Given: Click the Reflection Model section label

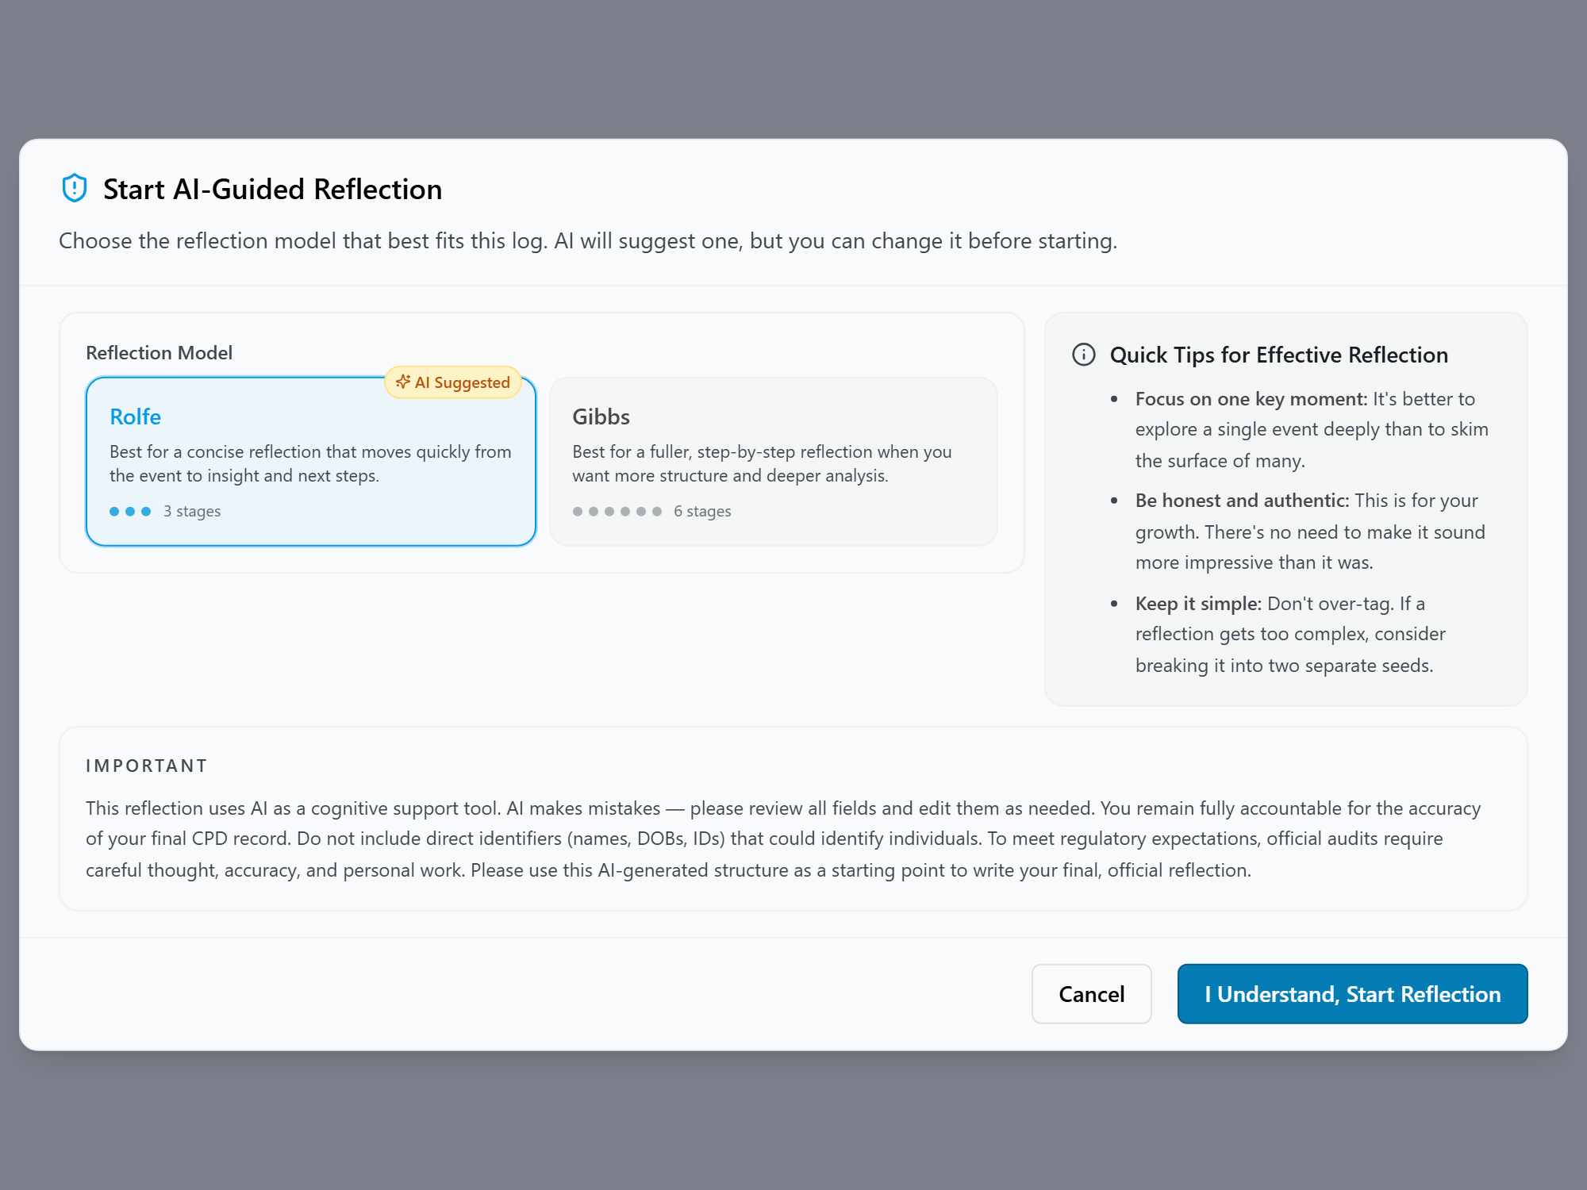Looking at the screenshot, I should [159, 353].
